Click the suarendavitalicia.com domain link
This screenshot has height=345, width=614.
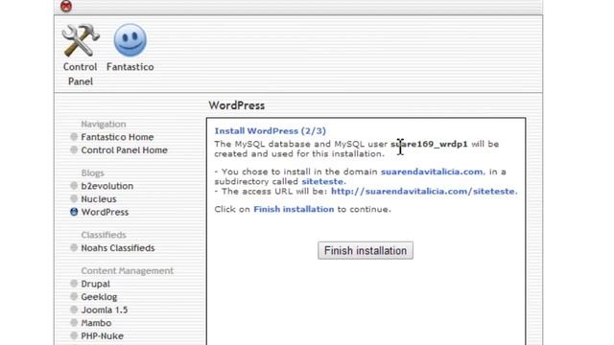click(x=432, y=172)
